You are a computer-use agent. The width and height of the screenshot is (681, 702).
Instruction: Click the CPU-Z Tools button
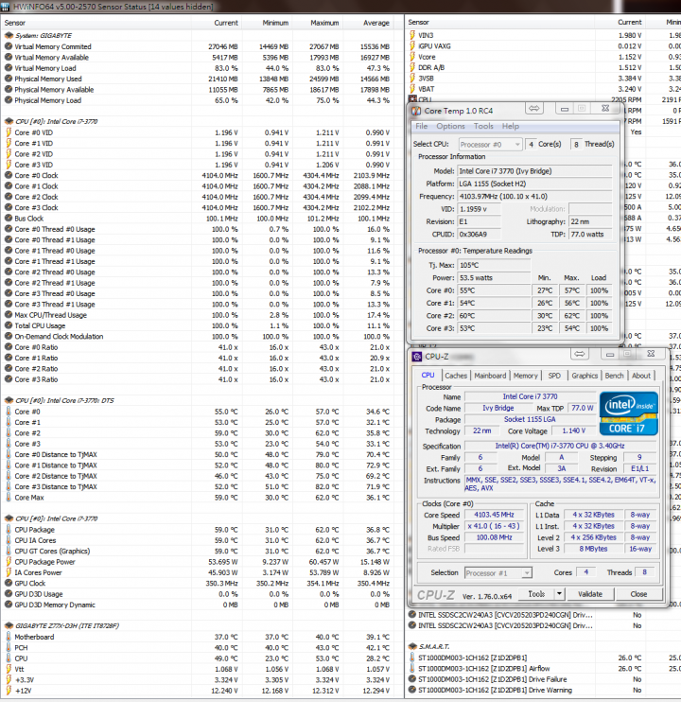[536, 594]
